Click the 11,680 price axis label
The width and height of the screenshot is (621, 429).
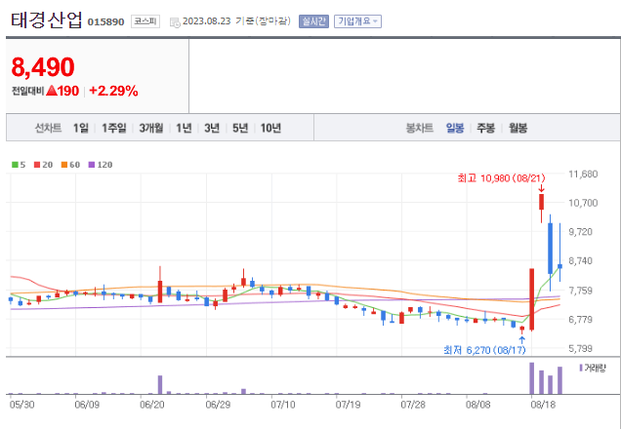click(583, 174)
